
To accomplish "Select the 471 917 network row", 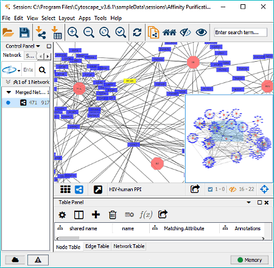I will [26, 103].
